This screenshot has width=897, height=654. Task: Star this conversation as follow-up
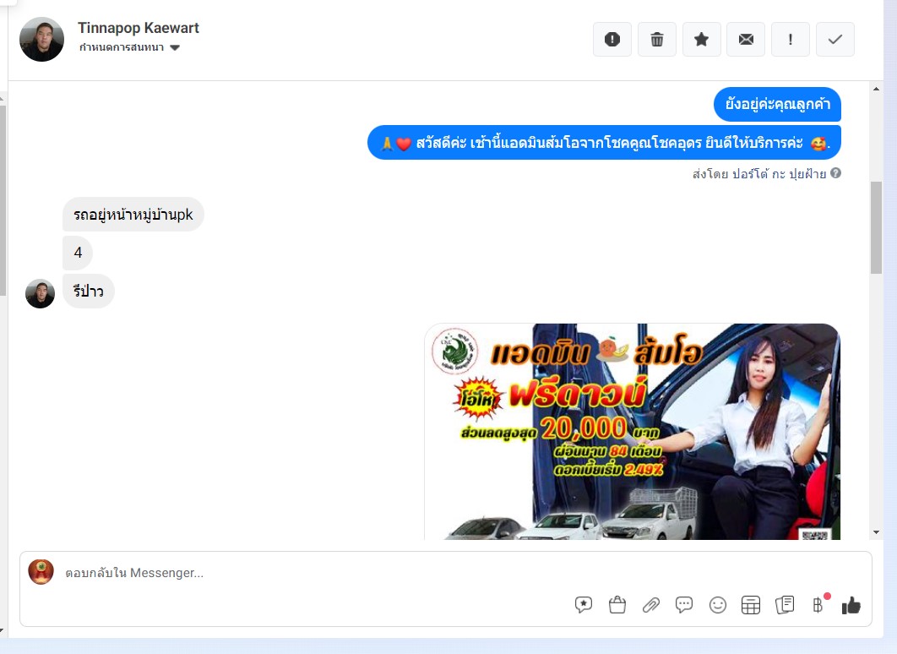[701, 40]
